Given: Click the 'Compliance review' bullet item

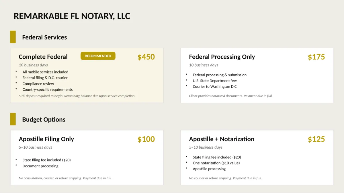Looking at the screenshot, I should click(38, 84).
